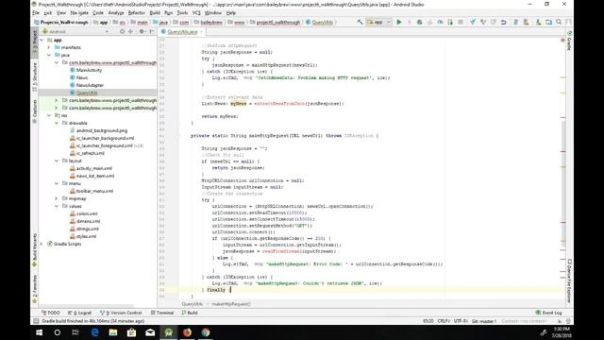604x340 pixels.
Task: Open Microsoft Edge from the taskbar
Action: point(94,332)
